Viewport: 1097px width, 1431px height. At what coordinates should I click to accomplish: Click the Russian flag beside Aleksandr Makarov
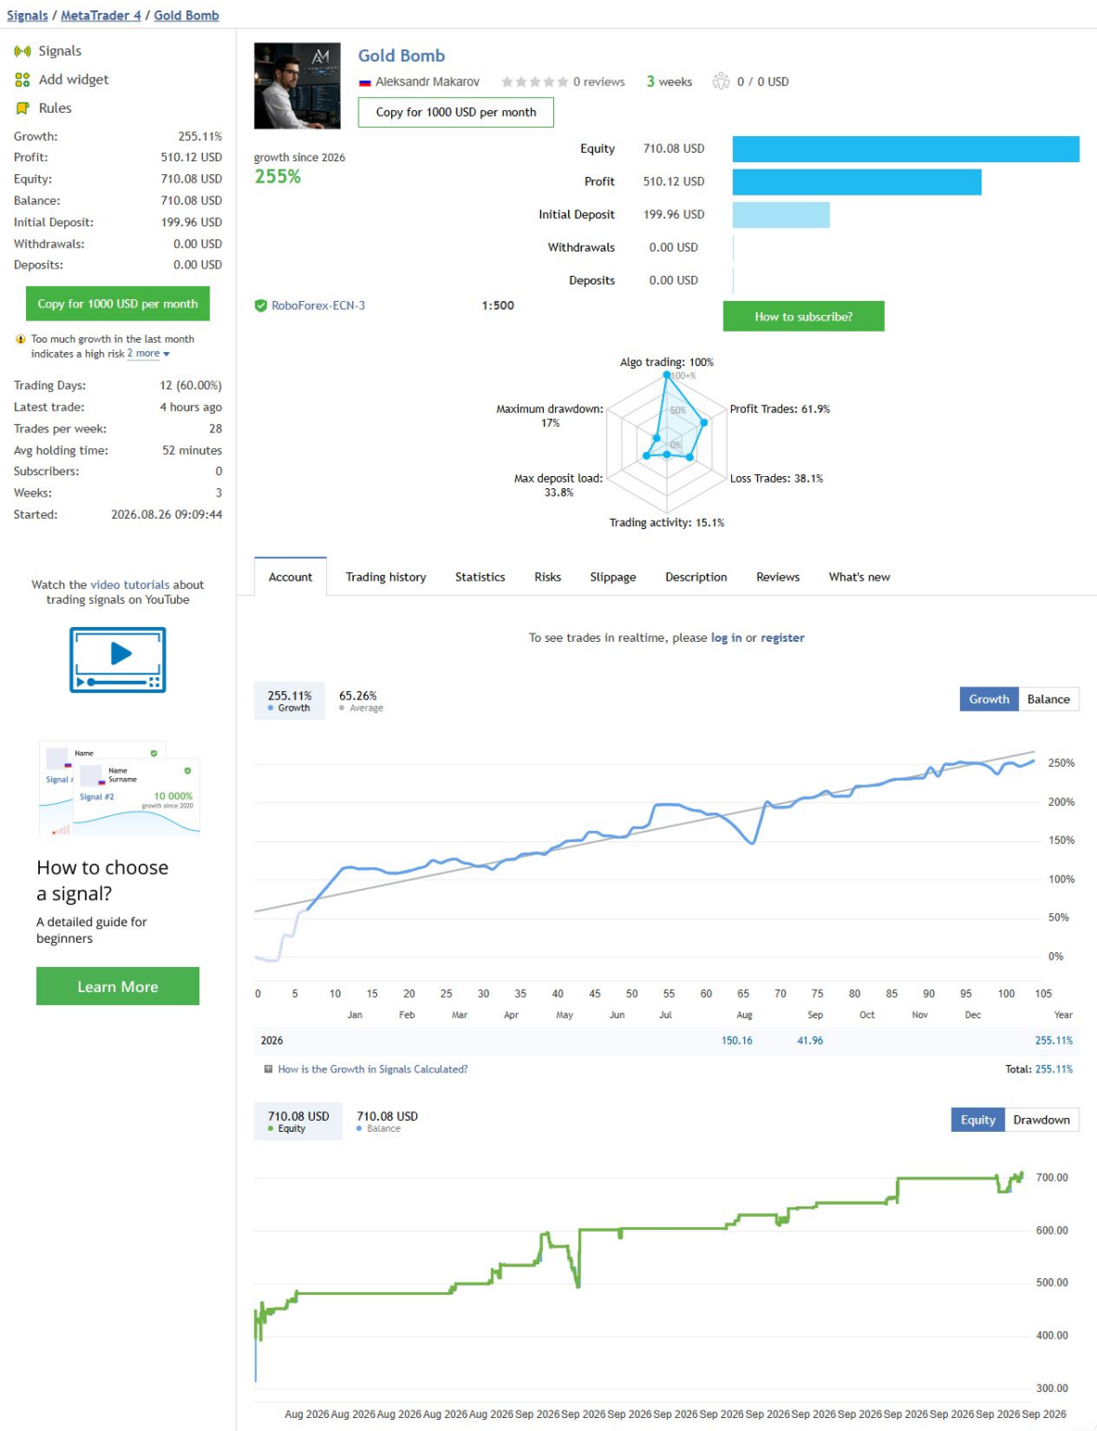(x=365, y=83)
